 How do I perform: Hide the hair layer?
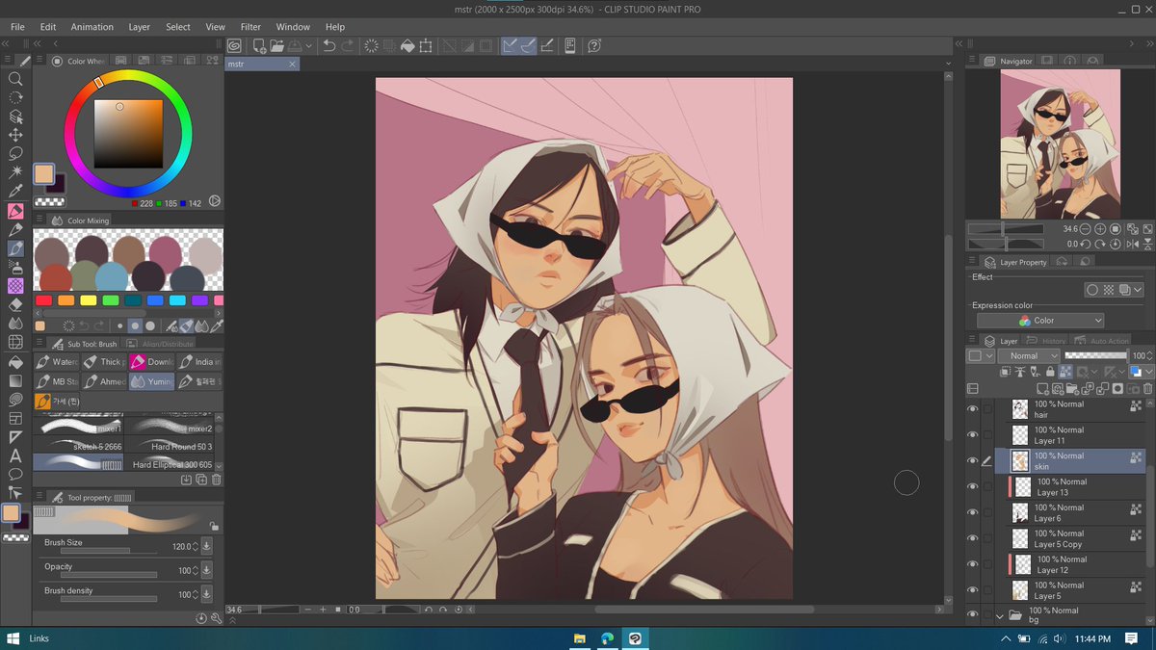[972, 409]
